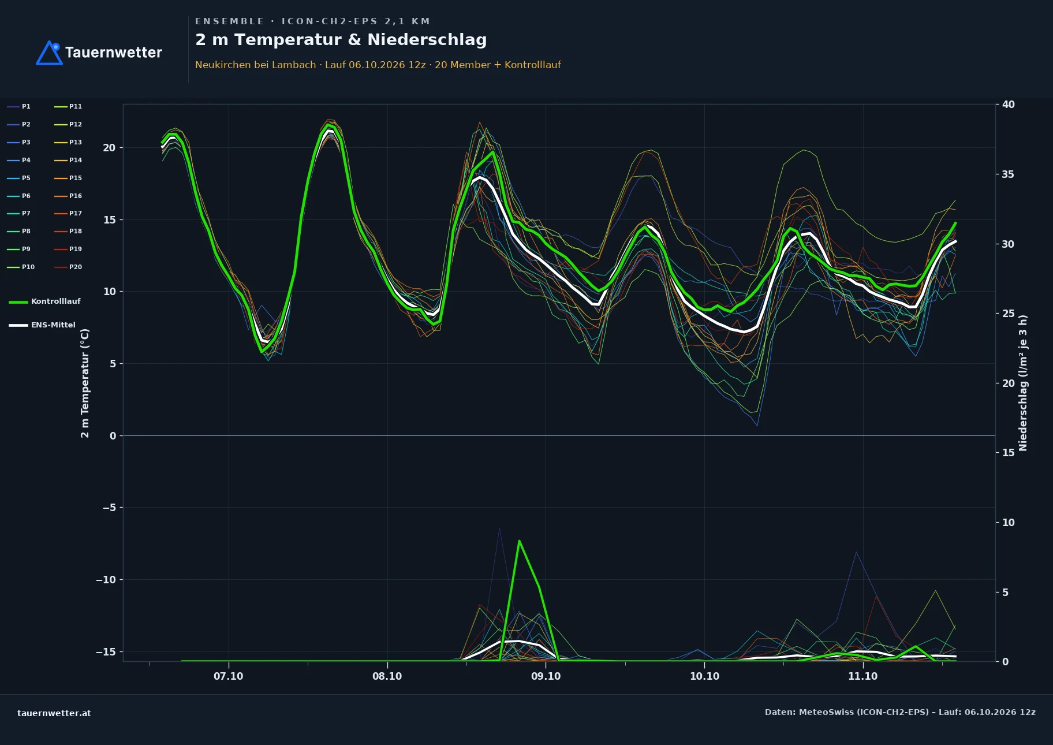This screenshot has height=745, width=1053.
Task: Select the P15 legend entry
Action: coord(68,178)
